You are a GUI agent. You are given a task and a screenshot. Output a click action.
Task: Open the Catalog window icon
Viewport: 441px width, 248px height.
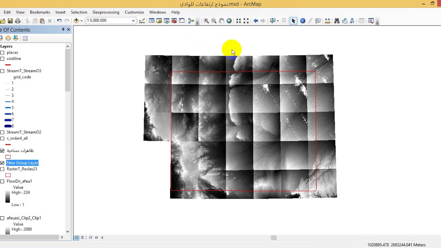pyautogui.click(x=159, y=21)
